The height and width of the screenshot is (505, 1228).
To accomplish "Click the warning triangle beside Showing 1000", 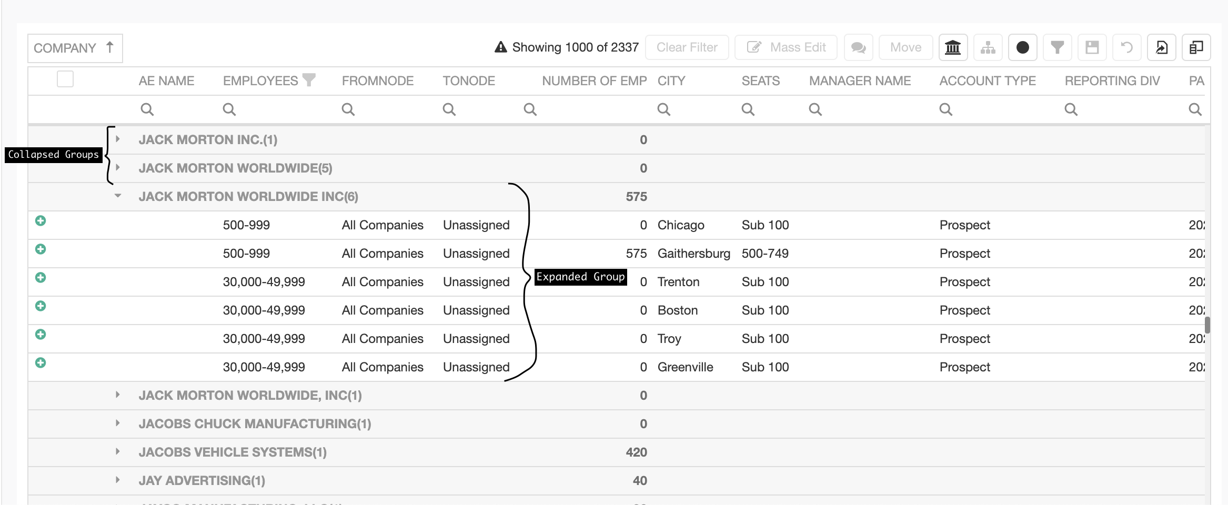I will click(501, 47).
